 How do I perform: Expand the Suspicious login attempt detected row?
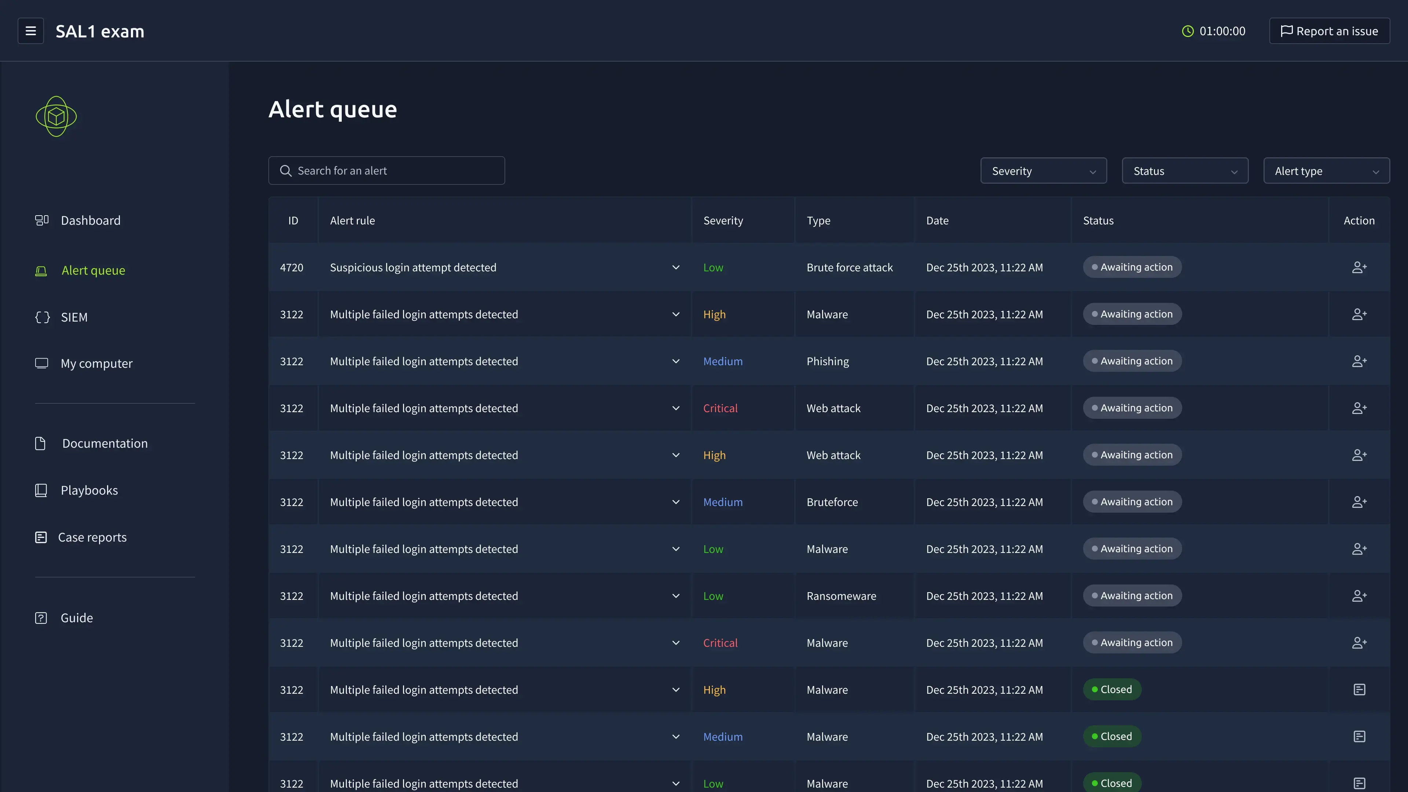(x=675, y=267)
